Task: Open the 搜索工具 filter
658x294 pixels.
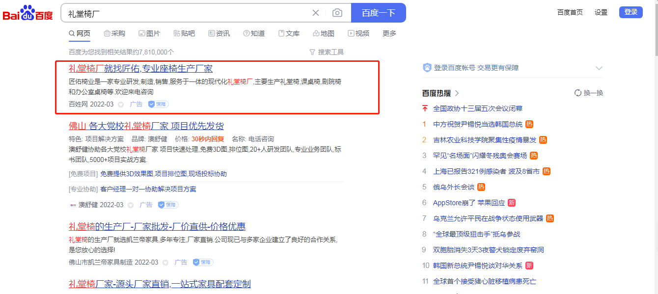Action: tap(327, 52)
